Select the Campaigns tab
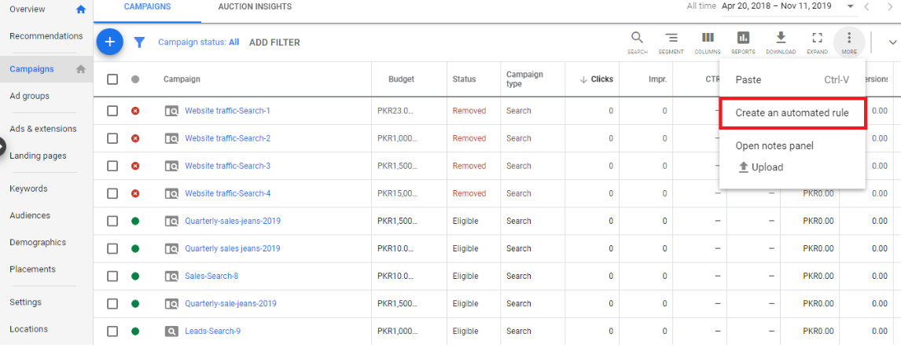 pos(147,7)
